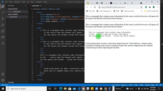163x91 pixels.
Task: Click Ln 31, Col 9 status entry
Action: coord(115,85)
